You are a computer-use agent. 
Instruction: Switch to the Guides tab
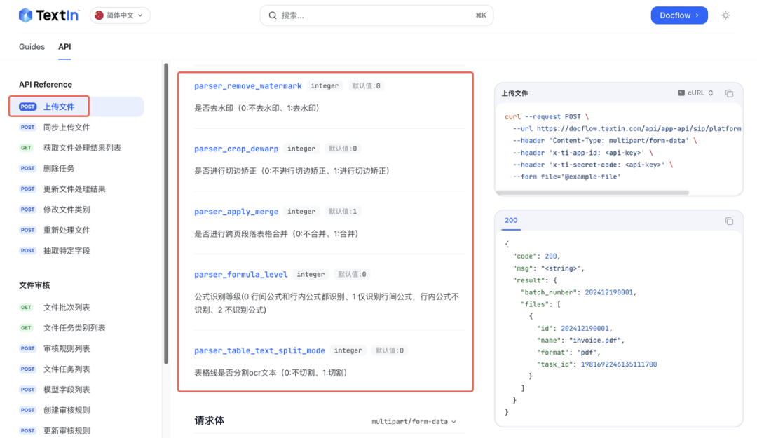coord(32,47)
